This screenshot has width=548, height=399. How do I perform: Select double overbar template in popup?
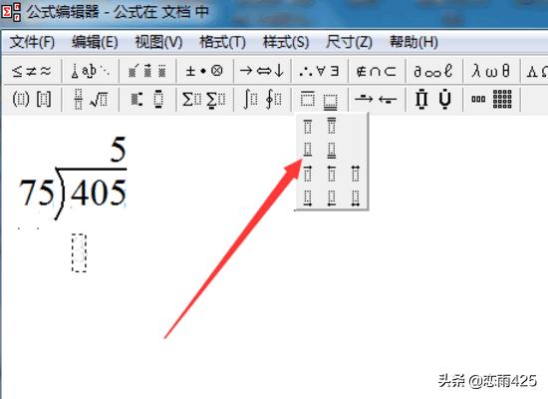pos(332,126)
